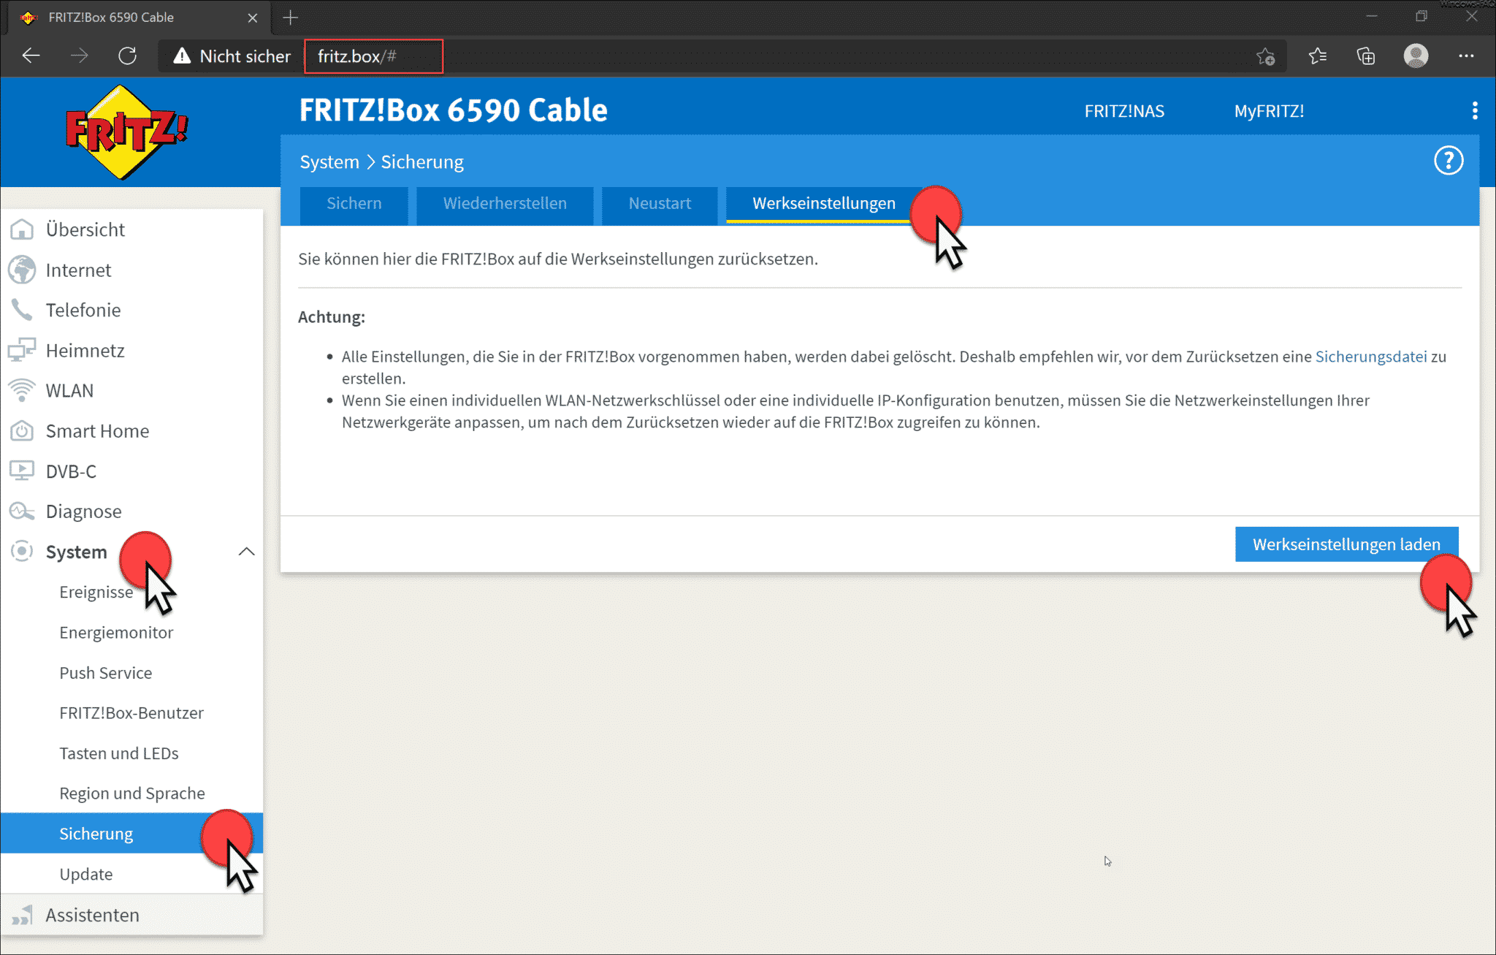This screenshot has width=1496, height=955.
Task: Select the Werkseinstellungen tab
Action: tap(823, 204)
